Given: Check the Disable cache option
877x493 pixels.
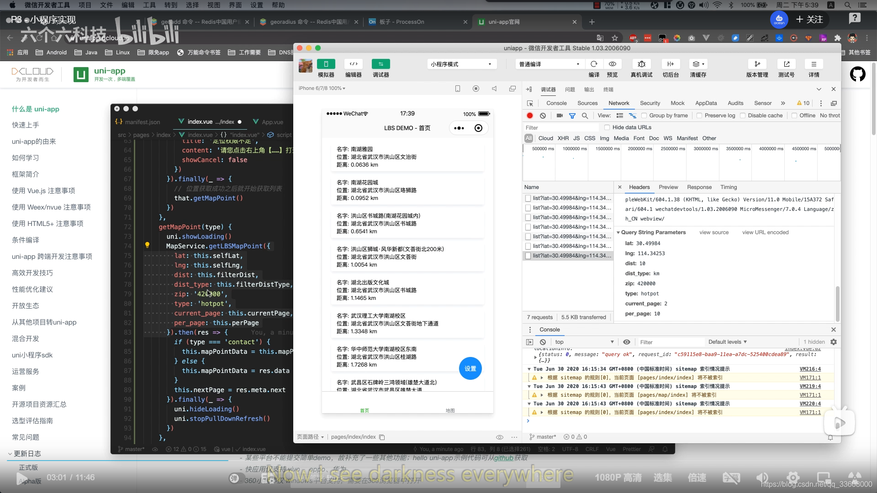Looking at the screenshot, I should pyautogui.click(x=743, y=115).
